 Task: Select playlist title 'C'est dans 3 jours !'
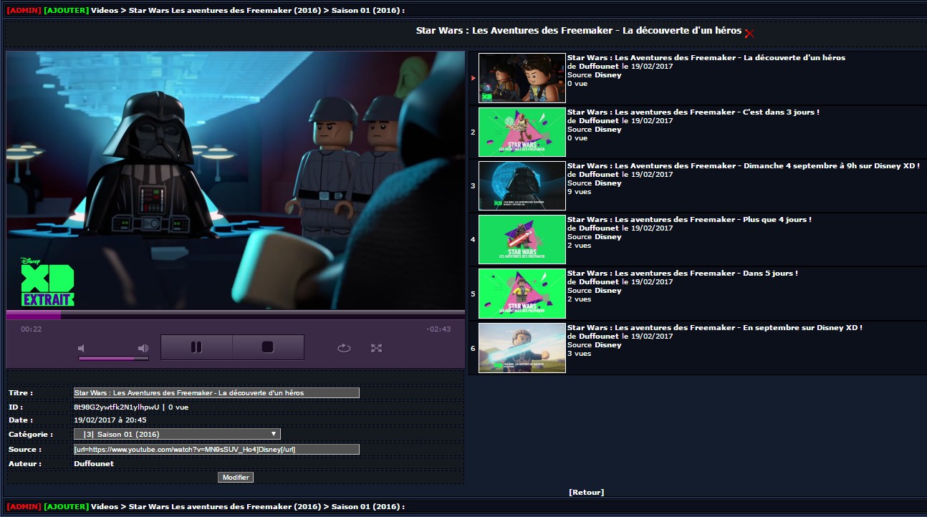(693, 112)
